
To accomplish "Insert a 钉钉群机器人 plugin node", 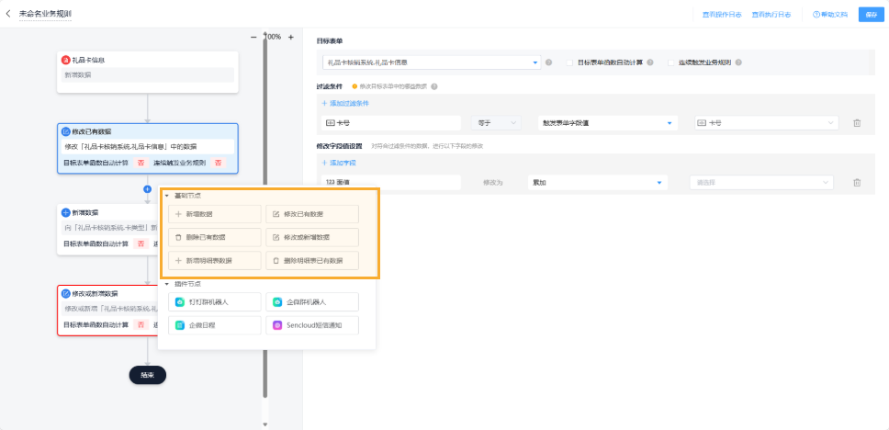I will [215, 301].
